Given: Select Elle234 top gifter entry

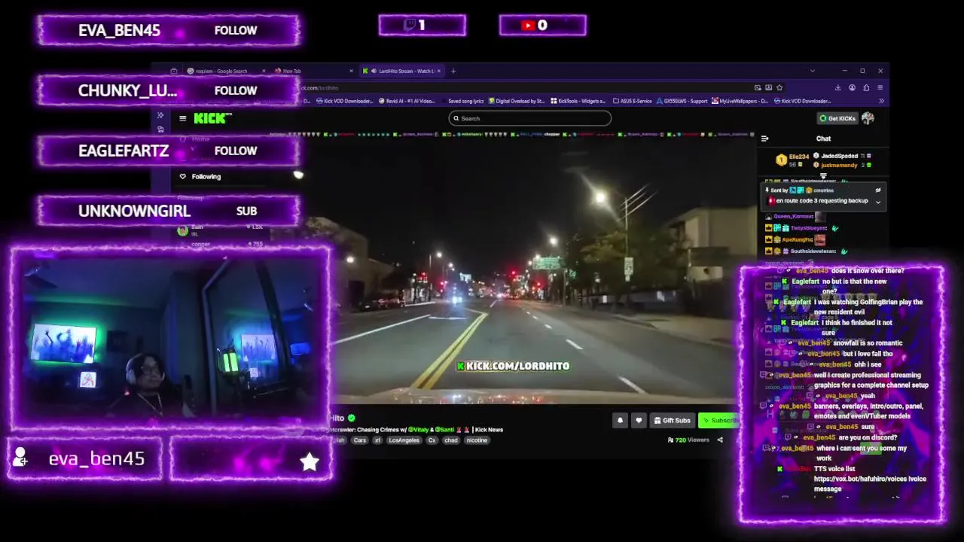Looking at the screenshot, I should pos(793,160).
